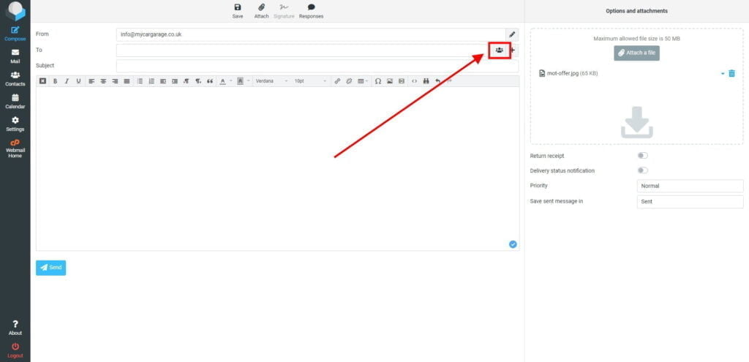Open find and replace binoculars icon
The image size is (749, 362).
426,81
